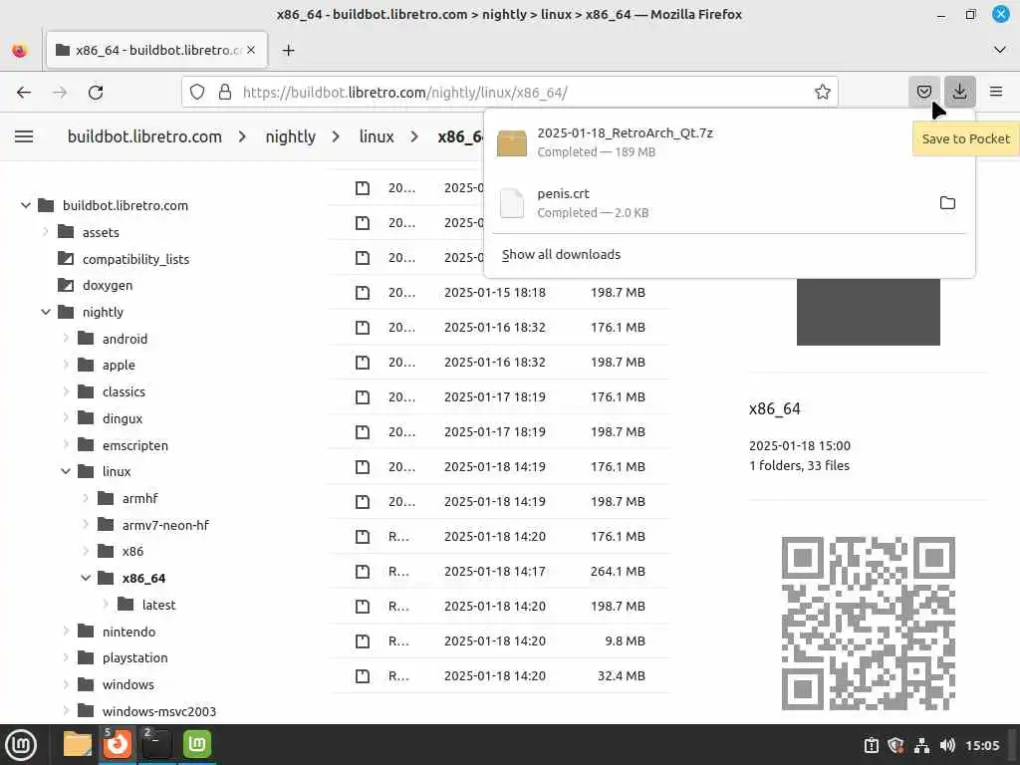Click the x86_64 folder QR code

[869, 624]
